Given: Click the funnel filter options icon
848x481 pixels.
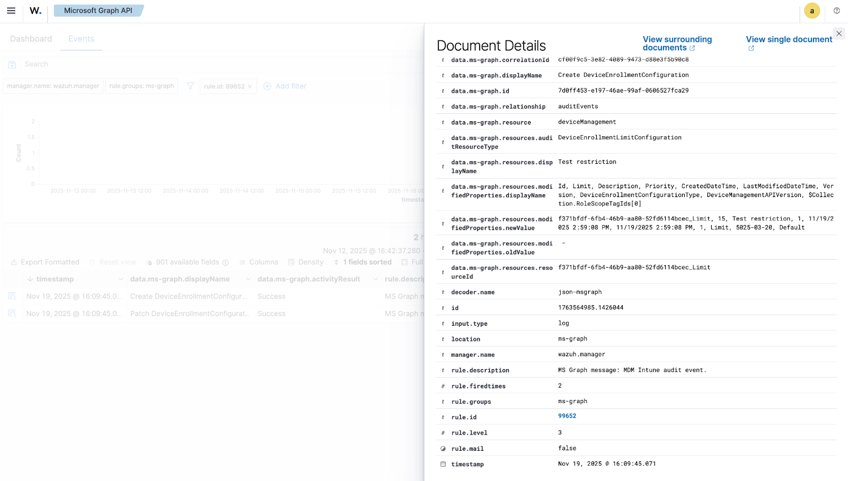Looking at the screenshot, I should pos(190,86).
